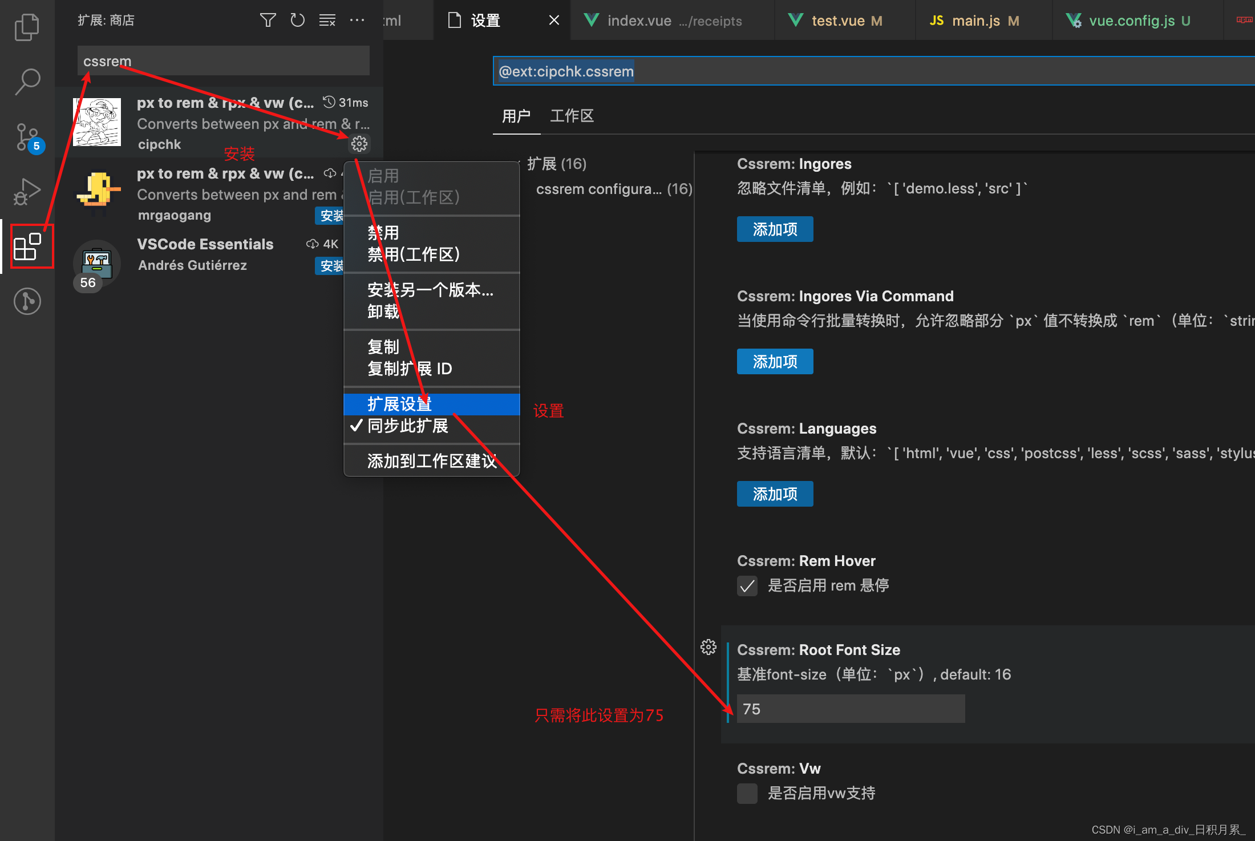The width and height of the screenshot is (1255, 841).
Task: Switch to index.vue receipts tab
Action: pyautogui.click(x=673, y=21)
